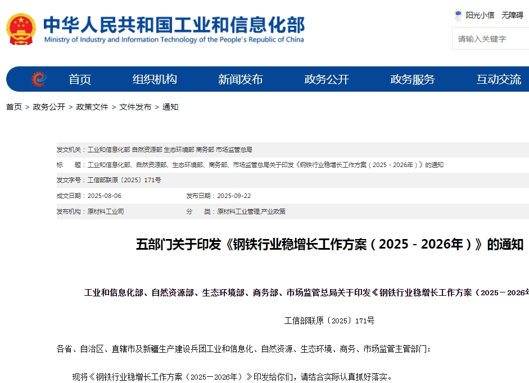Click the national emblem logo
Screen dimensions: 529x383
[21, 29]
